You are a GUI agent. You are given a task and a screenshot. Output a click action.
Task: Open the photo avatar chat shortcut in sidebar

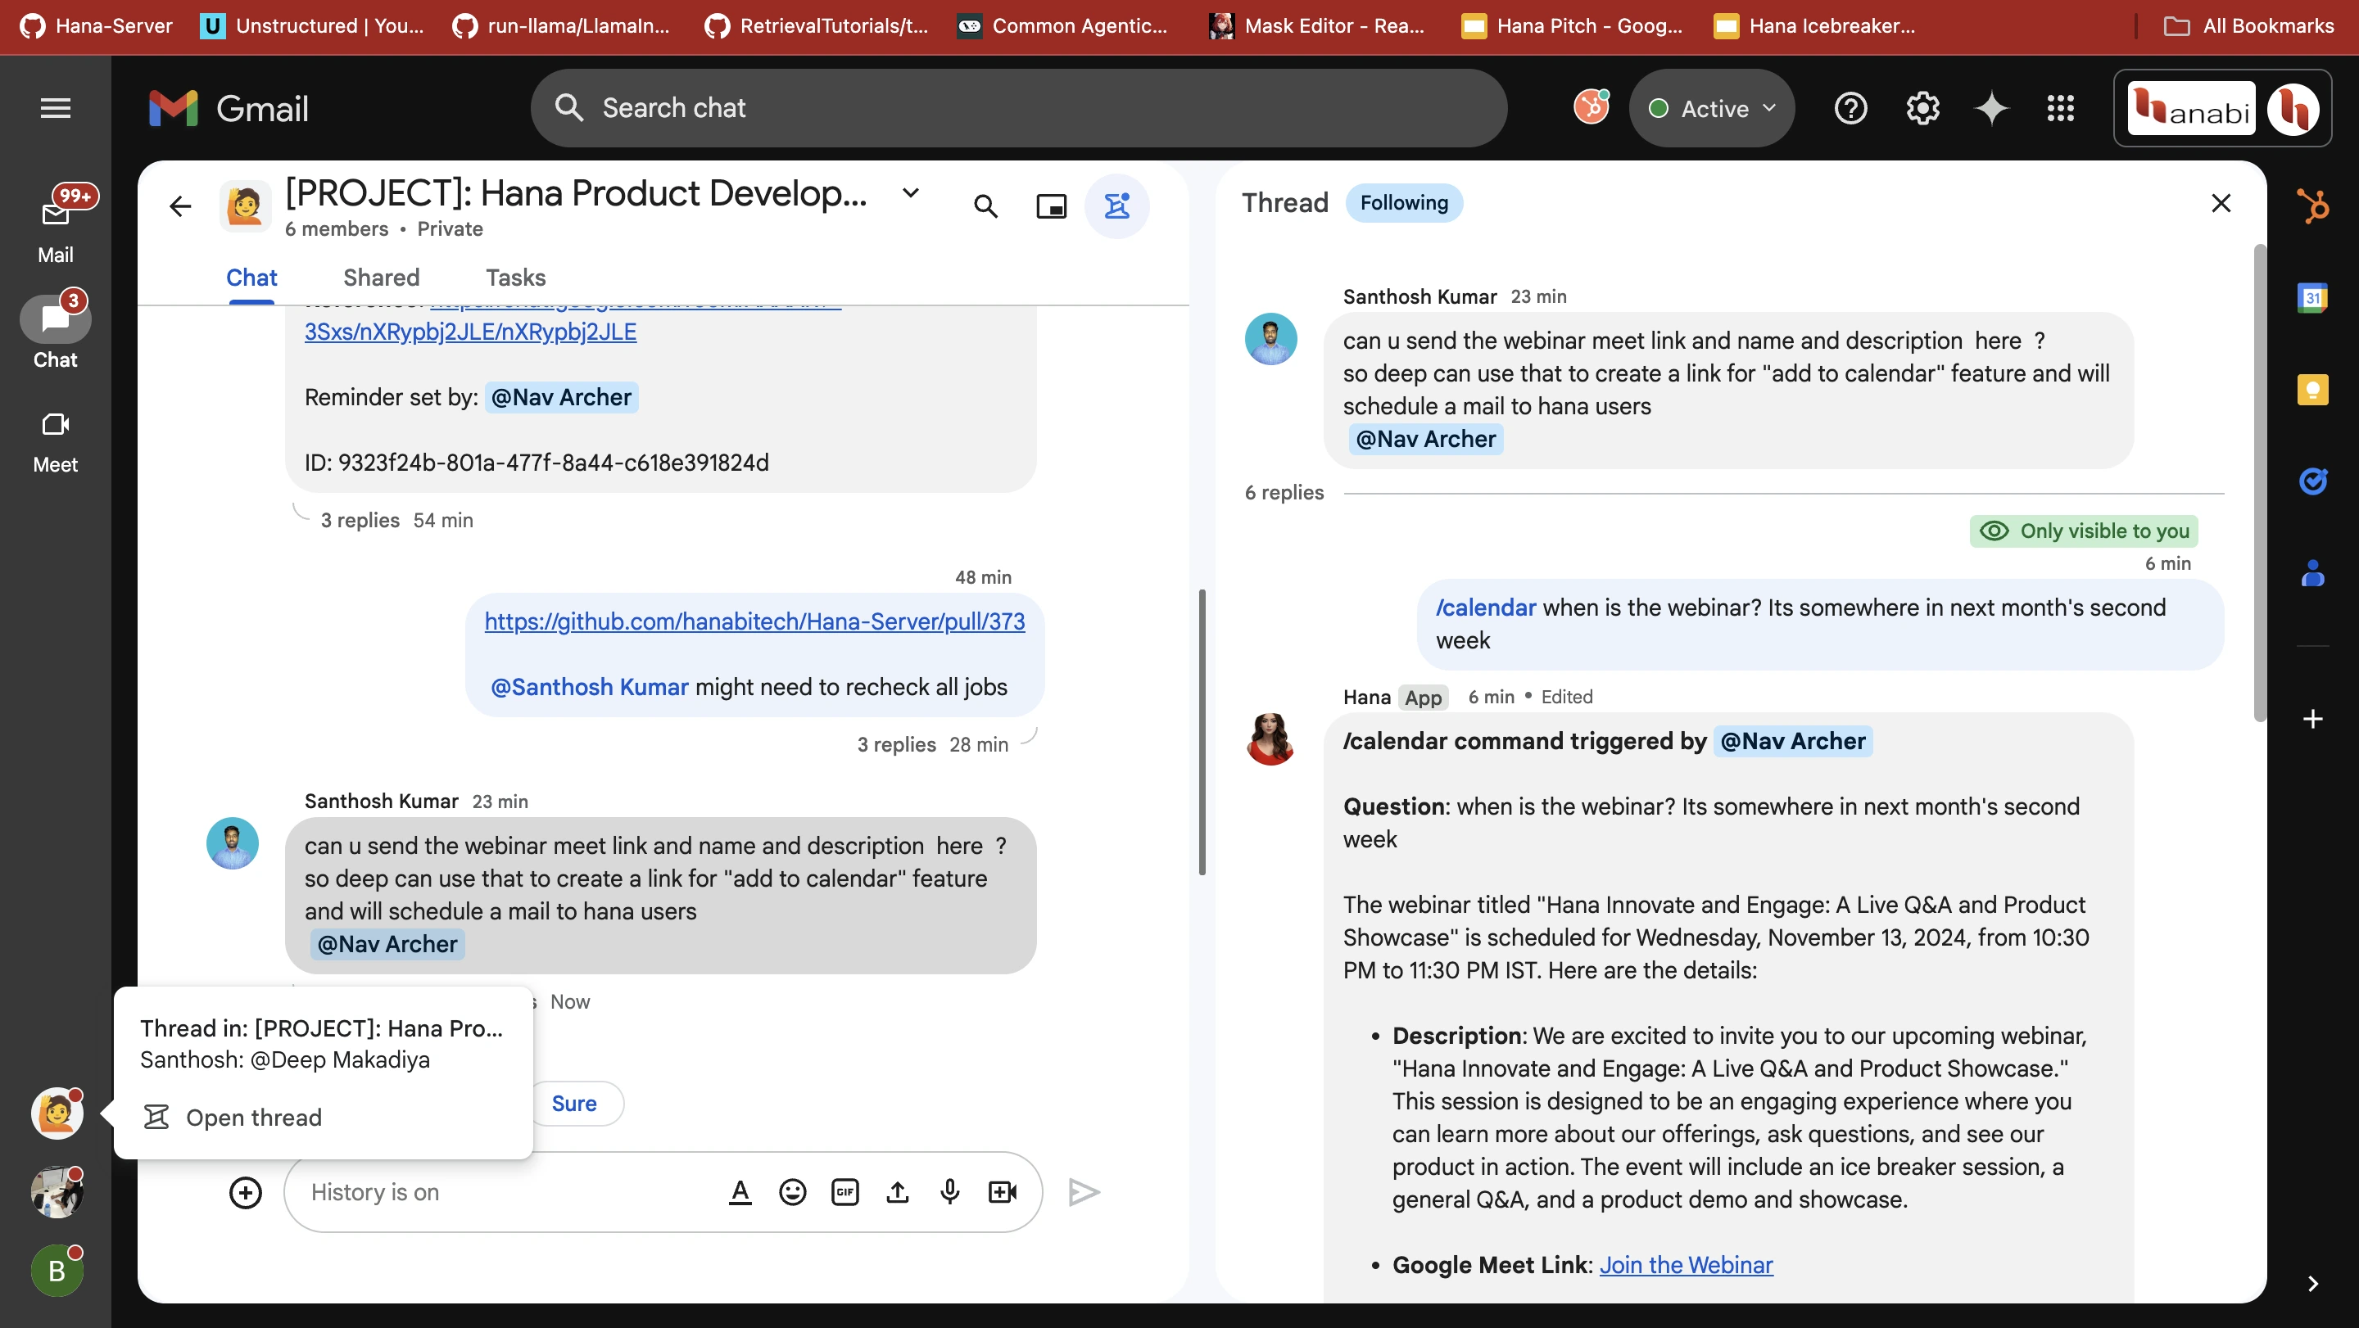click(x=57, y=1191)
